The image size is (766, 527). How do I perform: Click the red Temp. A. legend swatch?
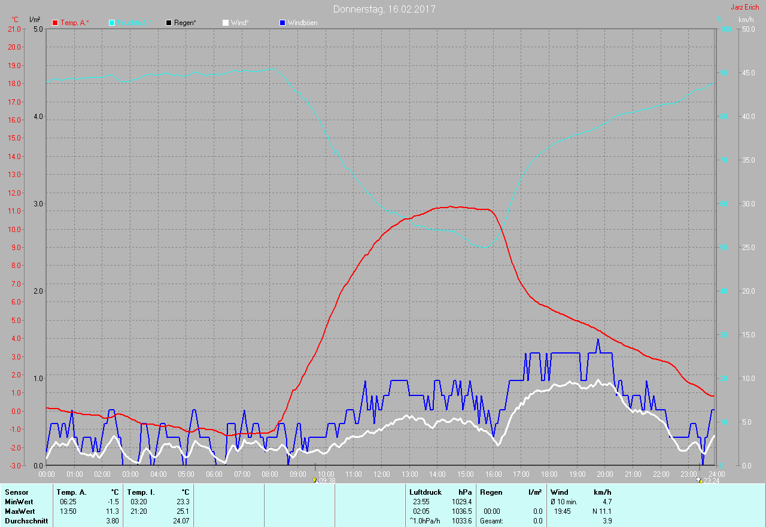click(55, 23)
